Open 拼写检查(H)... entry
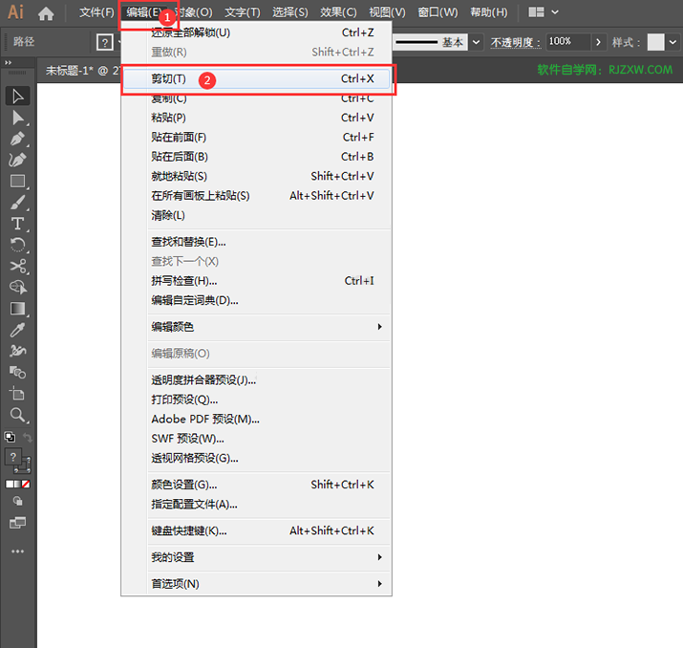683x648 pixels. tap(257, 281)
